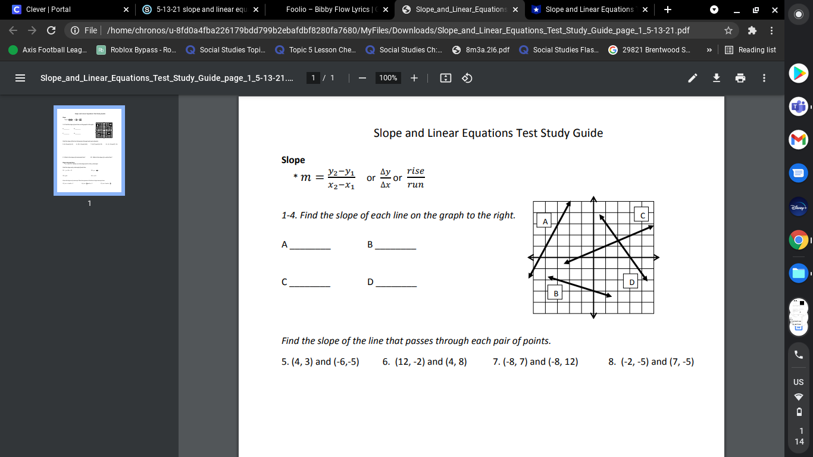
Task: Open PDF viewer more actions menu
Action: point(764,78)
